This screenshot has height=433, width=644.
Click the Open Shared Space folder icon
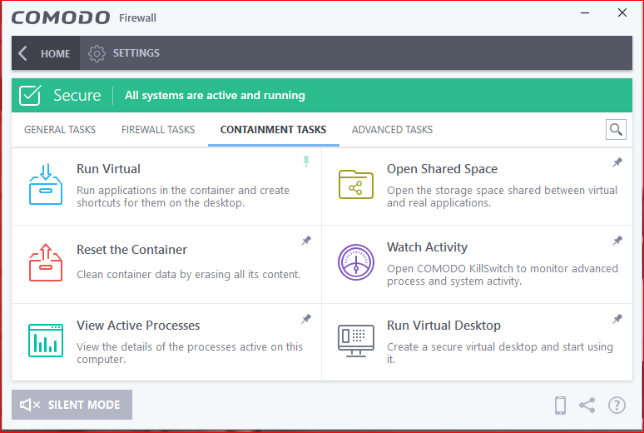[355, 185]
